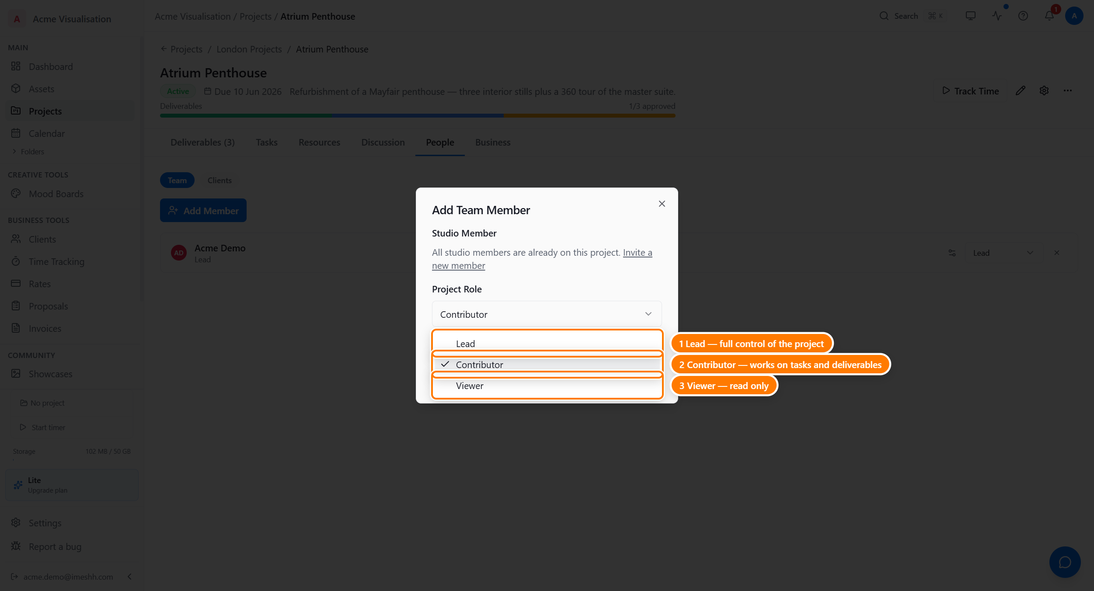Viewport: 1094px width, 591px height.
Task: Open project settings gear icon
Action: click(1044, 90)
